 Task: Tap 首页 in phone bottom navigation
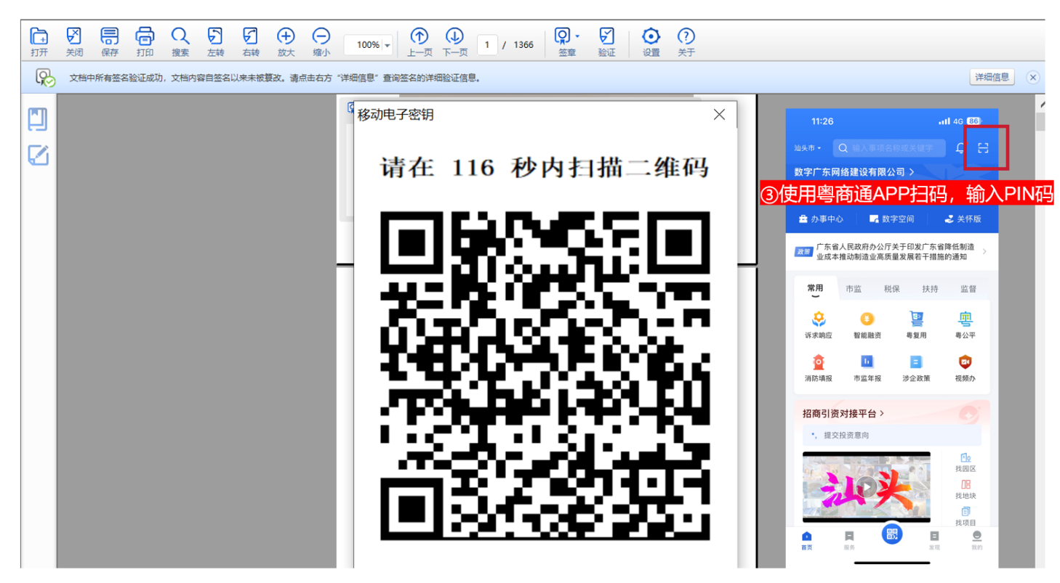pyautogui.click(x=806, y=541)
